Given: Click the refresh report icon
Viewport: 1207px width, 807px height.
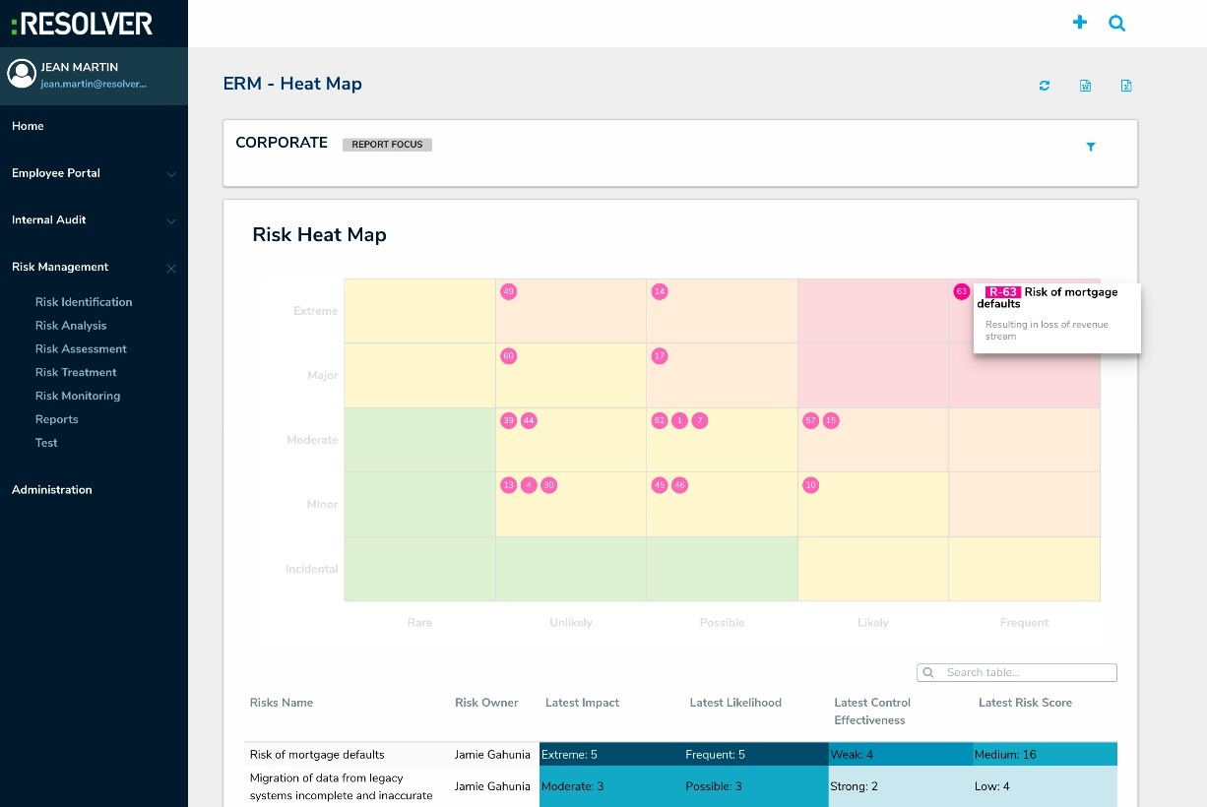Looking at the screenshot, I should (1044, 86).
